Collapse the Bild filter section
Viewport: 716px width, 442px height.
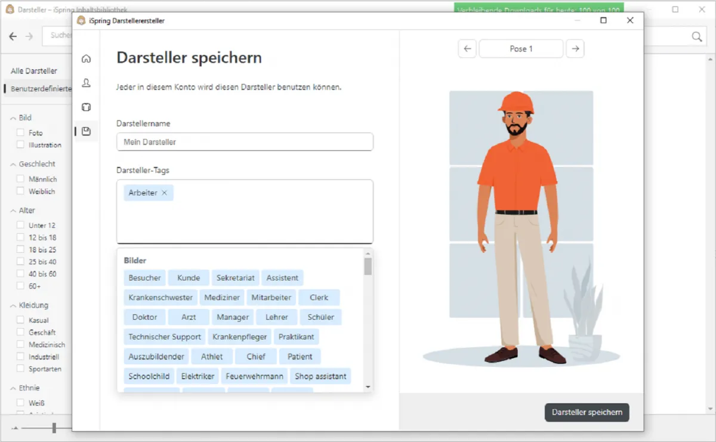[13, 118]
